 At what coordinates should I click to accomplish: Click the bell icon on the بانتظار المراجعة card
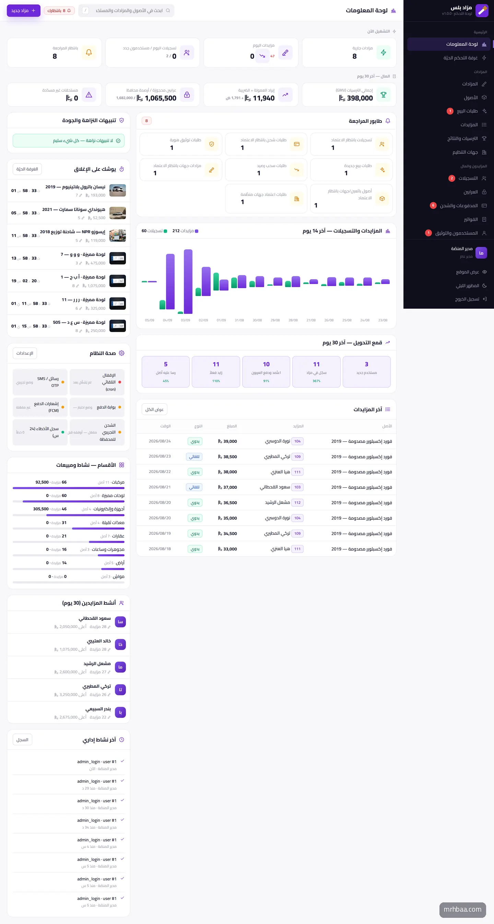point(89,52)
